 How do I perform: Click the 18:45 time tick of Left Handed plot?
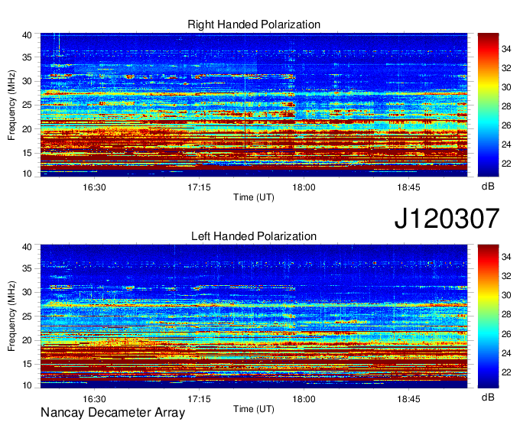tap(408, 399)
